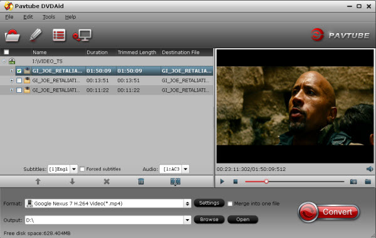
Task: Open the Tools menu
Action: (x=49, y=17)
